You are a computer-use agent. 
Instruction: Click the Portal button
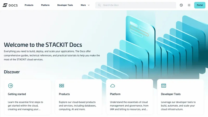(x=200, y=5)
